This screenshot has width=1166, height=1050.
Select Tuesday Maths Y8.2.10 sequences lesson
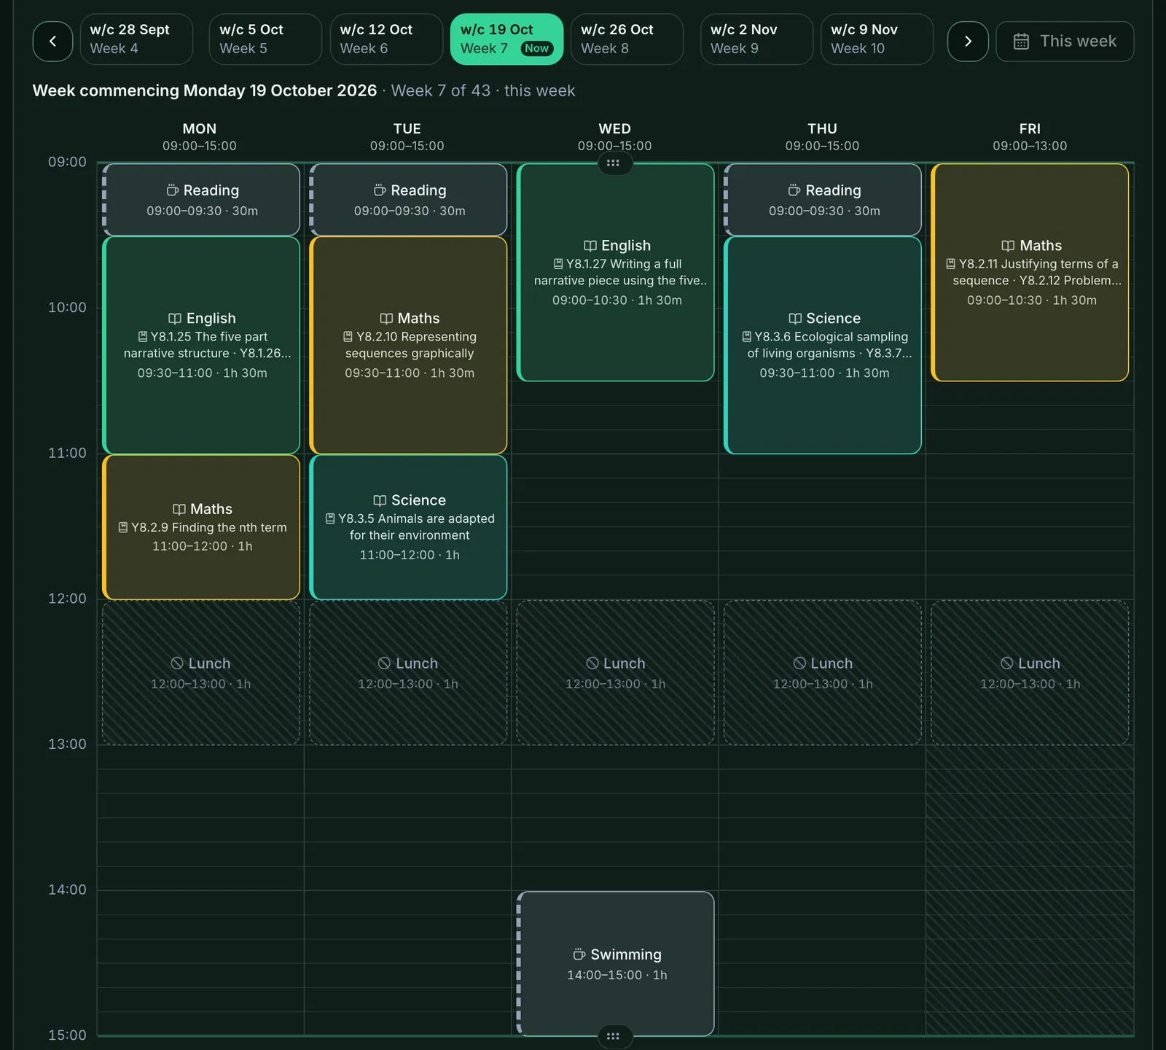click(x=408, y=346)
